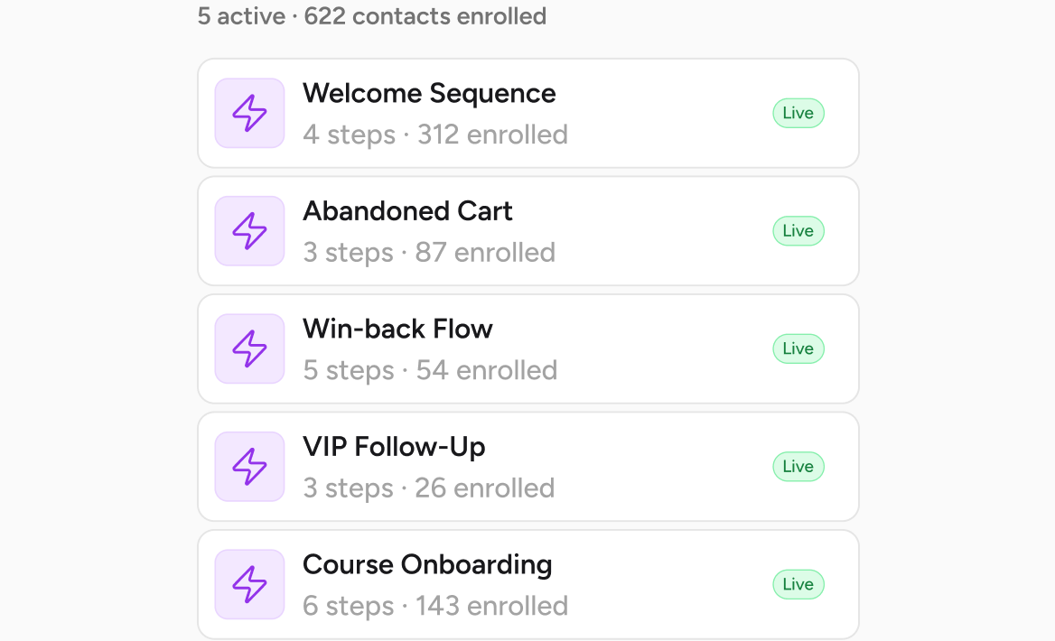Image resolution: width=1055 pixels, height=641 pixels.
Task: Open the VIP Follow-Up title
Action: (x=394, y=447)
